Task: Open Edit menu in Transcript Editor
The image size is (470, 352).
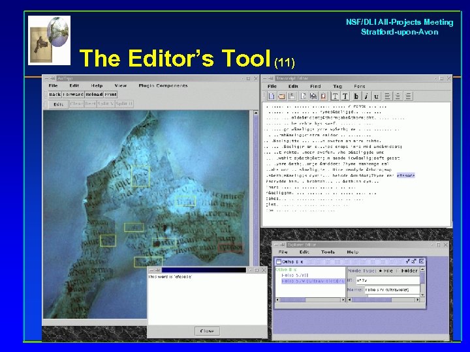Action: [293, 86]
